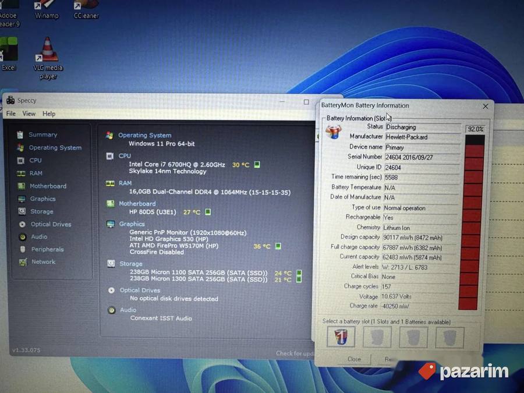Click the Serial Number field 24604 2016/09/27
The height and width of the screenshot is (393, 524).
pyautogui.click(x=423, y=157)
